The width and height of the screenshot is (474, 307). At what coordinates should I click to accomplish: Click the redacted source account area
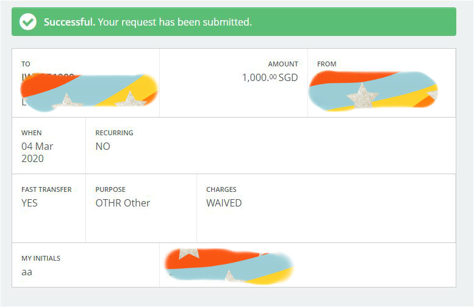pos(372,91)
